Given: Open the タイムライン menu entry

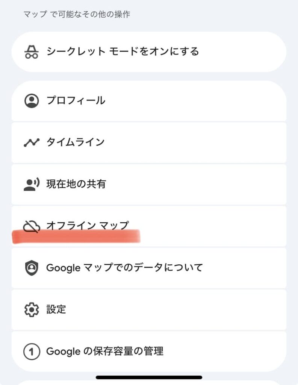Looking at the screenshot, I should (x=75, y=142).
